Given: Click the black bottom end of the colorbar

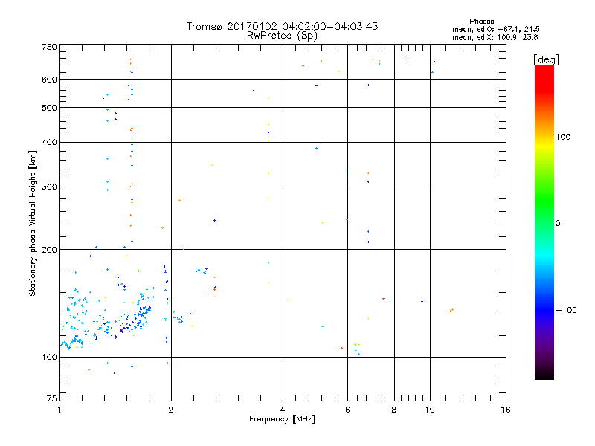Looking at the screenshot, I should coord(544,374).
